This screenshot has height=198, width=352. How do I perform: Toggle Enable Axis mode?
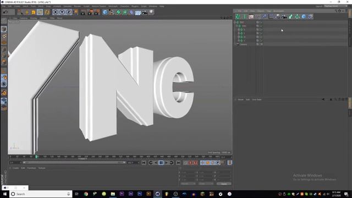pos(4,71)
